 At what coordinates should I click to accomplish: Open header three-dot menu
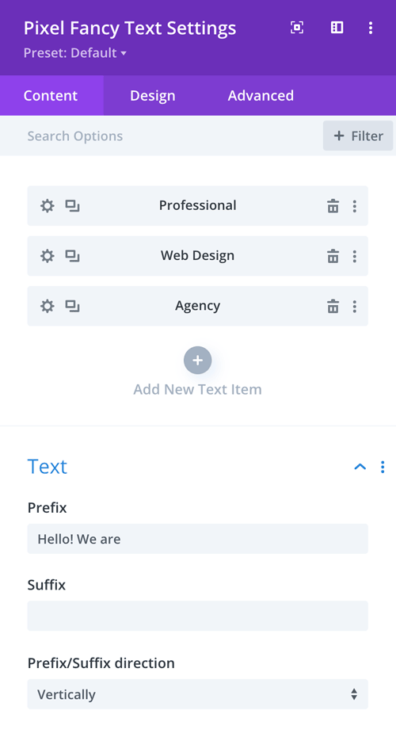click(371, 28)
